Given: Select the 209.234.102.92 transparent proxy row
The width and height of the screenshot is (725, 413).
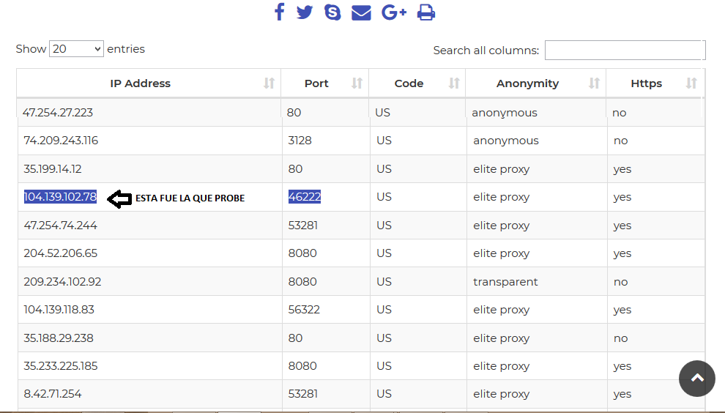Looking at the screenshot, I should pos(361,282).
